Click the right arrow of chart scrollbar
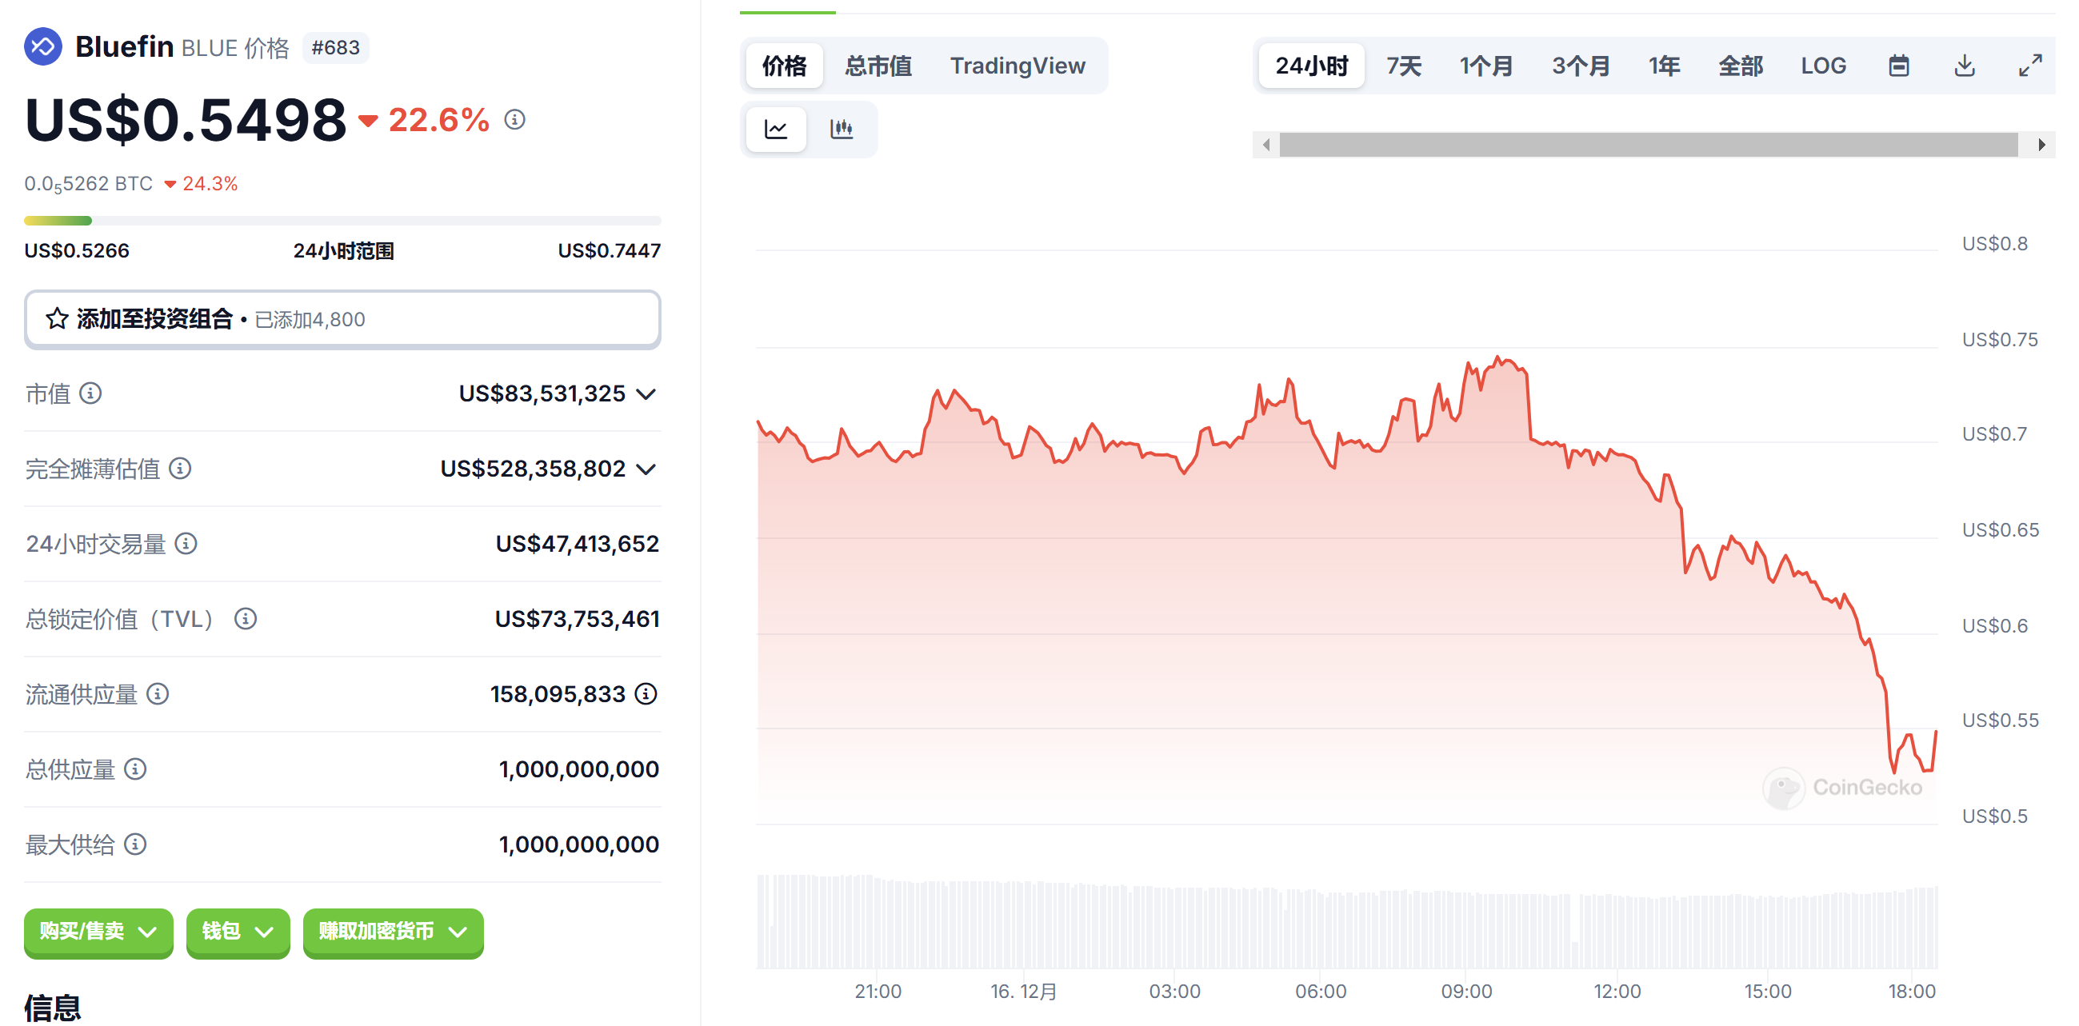The image size is (2079, 1026). 2041,146
